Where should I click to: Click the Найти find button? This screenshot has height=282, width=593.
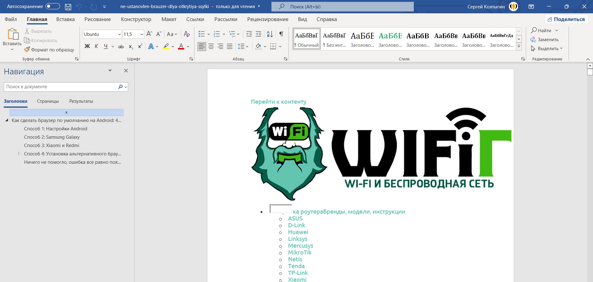coord(541,30)
